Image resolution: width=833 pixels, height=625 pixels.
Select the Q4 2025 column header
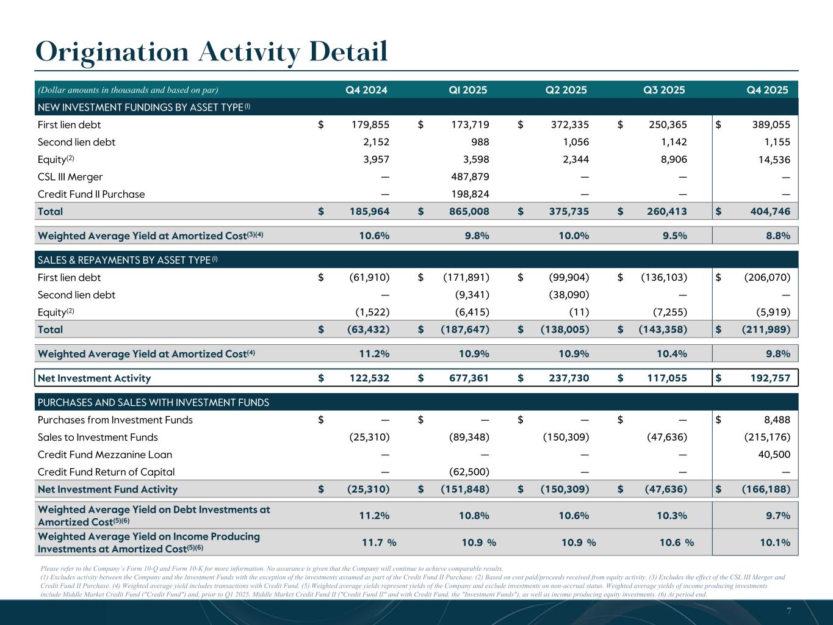pos(767,90)
